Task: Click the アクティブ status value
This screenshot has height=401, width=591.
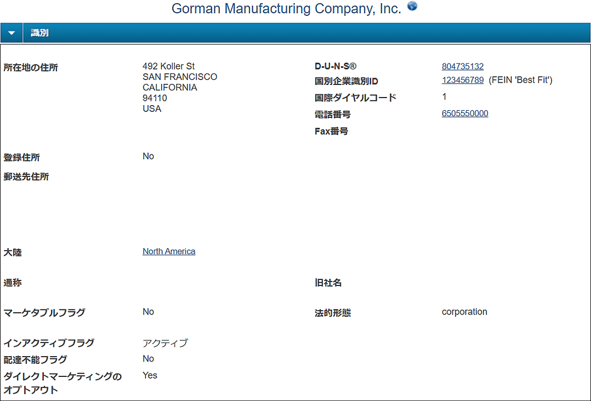Action: coord(165,343)
